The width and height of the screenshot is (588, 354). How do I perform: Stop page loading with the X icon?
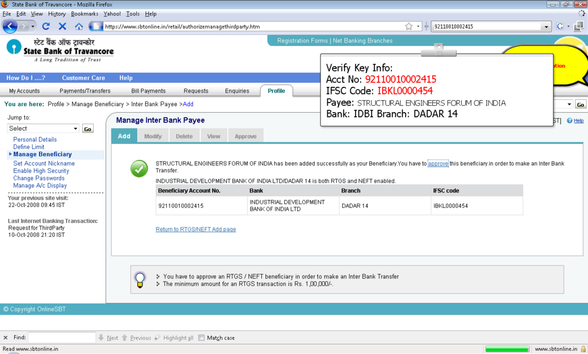[x=62, y=27]
